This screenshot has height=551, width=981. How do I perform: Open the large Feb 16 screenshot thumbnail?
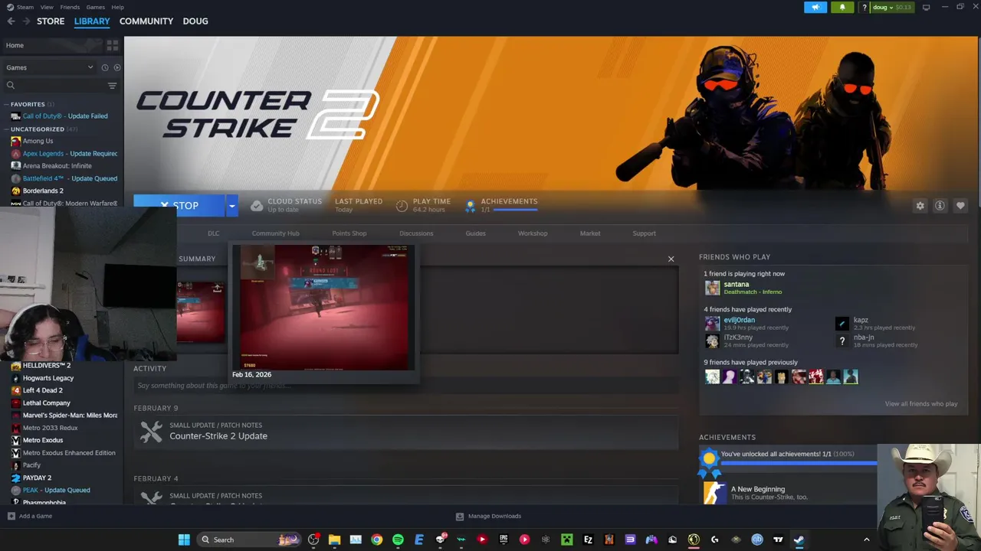(323, 308)
